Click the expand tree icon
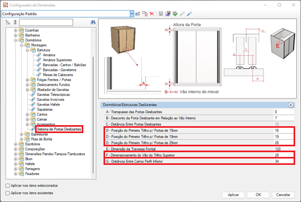 8,22
